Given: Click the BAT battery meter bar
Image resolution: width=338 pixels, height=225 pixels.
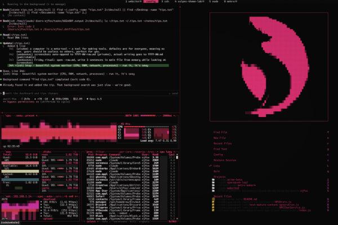Looking at the screenshot, I should 148,116.
